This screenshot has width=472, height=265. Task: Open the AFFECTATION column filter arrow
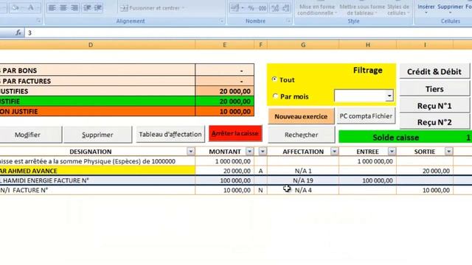pyautogui.click(x=334, y=152)
